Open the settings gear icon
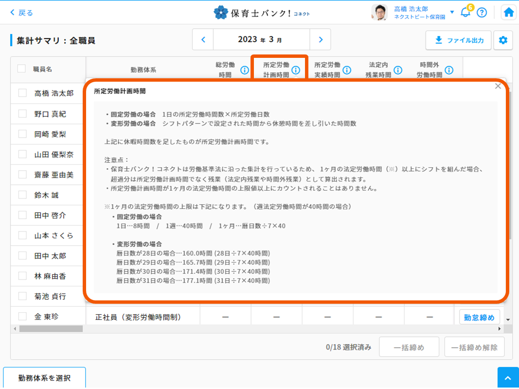The height and width of the screenshot is (389, 519). pos(503,40)
